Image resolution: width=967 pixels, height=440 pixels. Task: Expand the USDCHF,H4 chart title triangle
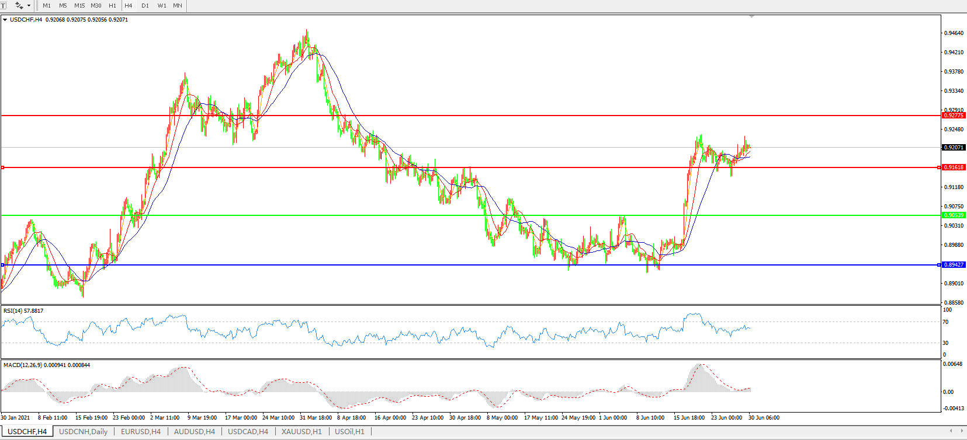(x=5, y=20)
